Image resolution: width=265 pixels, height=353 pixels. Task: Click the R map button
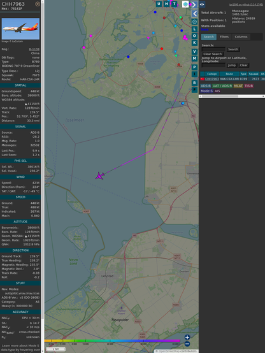pyautogui.click(x=194, y=83)
